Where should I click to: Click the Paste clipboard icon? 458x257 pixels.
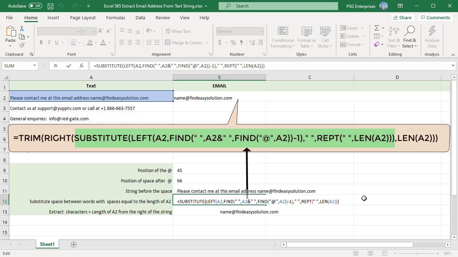click(x=10, y=32)
